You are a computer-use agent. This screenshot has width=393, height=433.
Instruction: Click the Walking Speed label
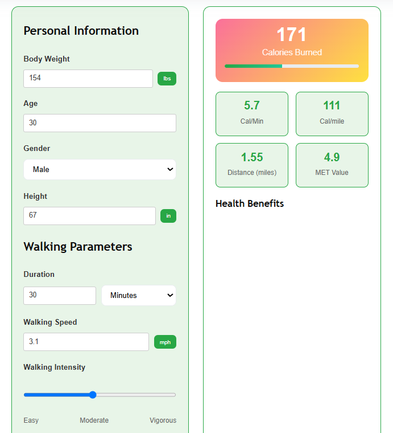pyautogui.click(x=50, y=322)
